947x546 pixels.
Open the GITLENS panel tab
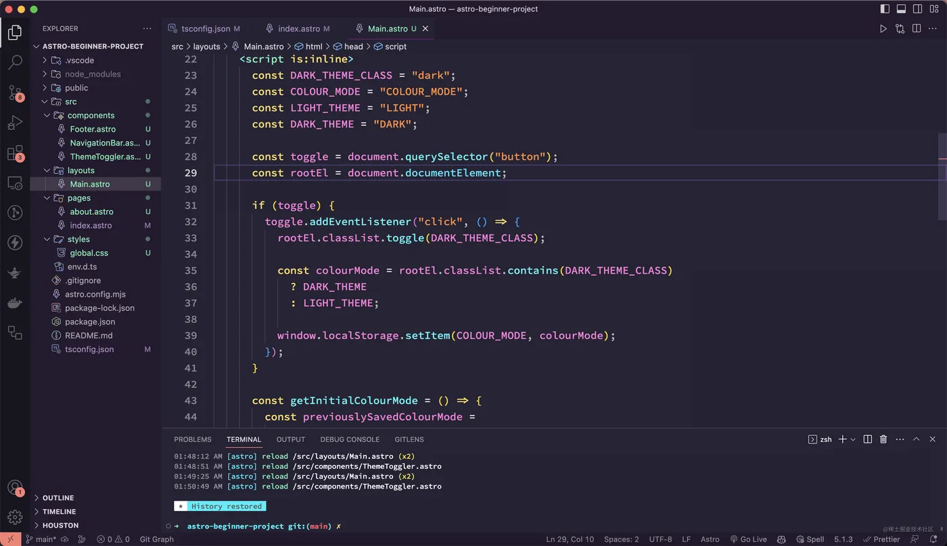(x=409, y=439)
